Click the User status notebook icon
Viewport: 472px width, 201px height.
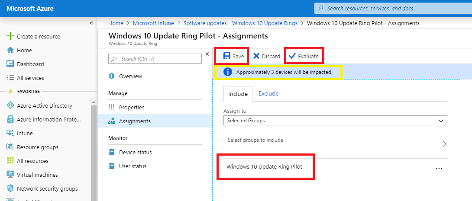111,166
